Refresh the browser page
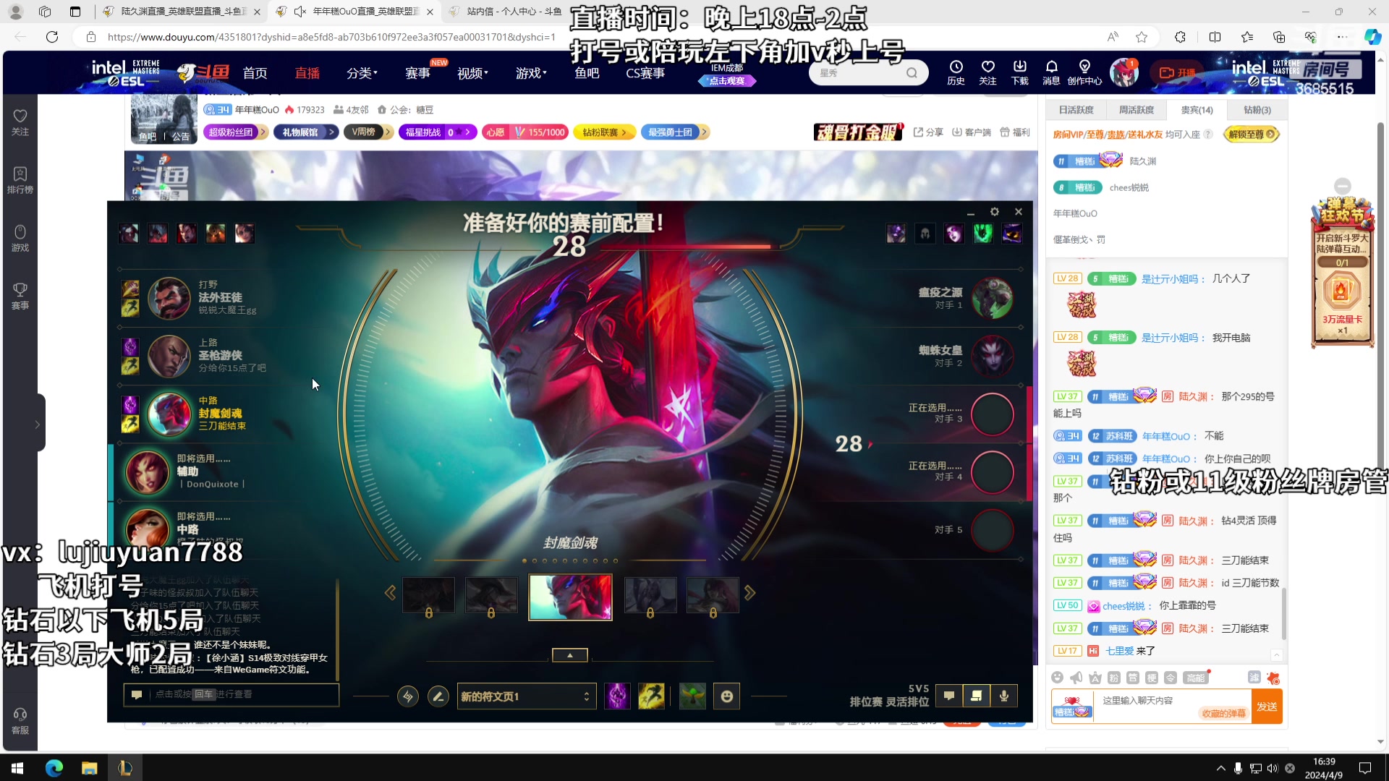The width and height of the screenshot is (1389, 781). point(52,37)
